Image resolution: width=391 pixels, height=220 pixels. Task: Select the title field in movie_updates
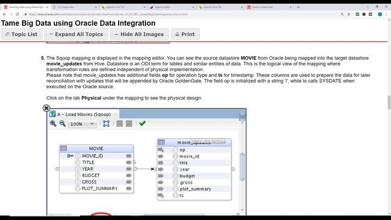183,163
